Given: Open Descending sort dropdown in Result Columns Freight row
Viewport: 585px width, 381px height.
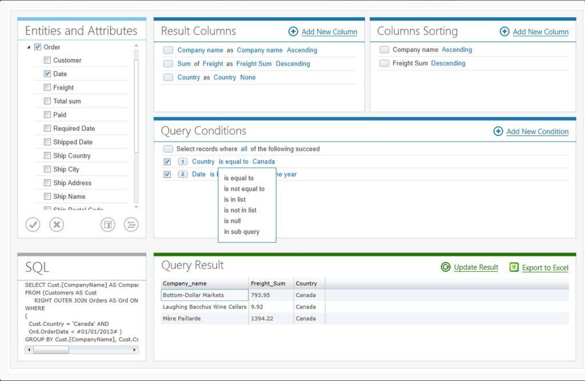Looking at the screenshot, I should click(x=293, y=64).
